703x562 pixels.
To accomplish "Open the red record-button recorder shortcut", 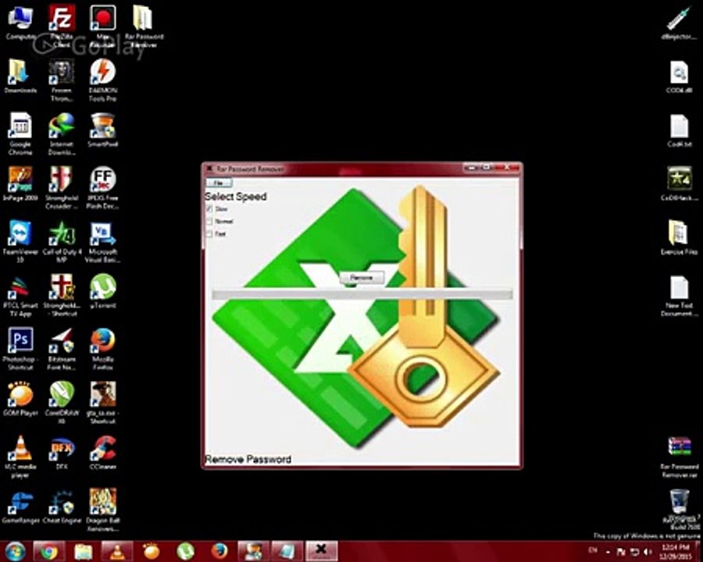I will click(x=102, y=25).
